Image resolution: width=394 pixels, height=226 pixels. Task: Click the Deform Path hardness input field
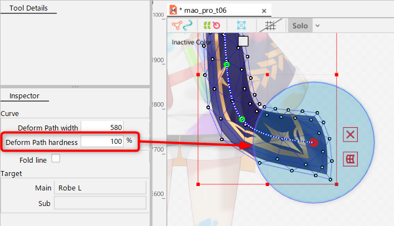click(x=102, y=141)
